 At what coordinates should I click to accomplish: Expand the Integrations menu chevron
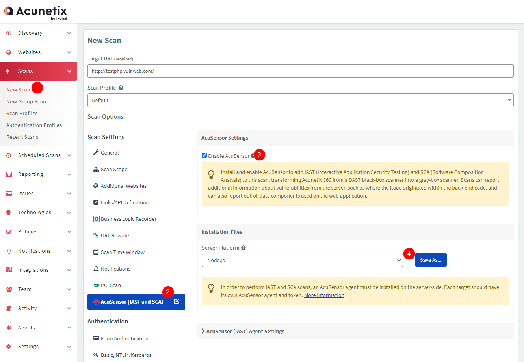[69, 270]
